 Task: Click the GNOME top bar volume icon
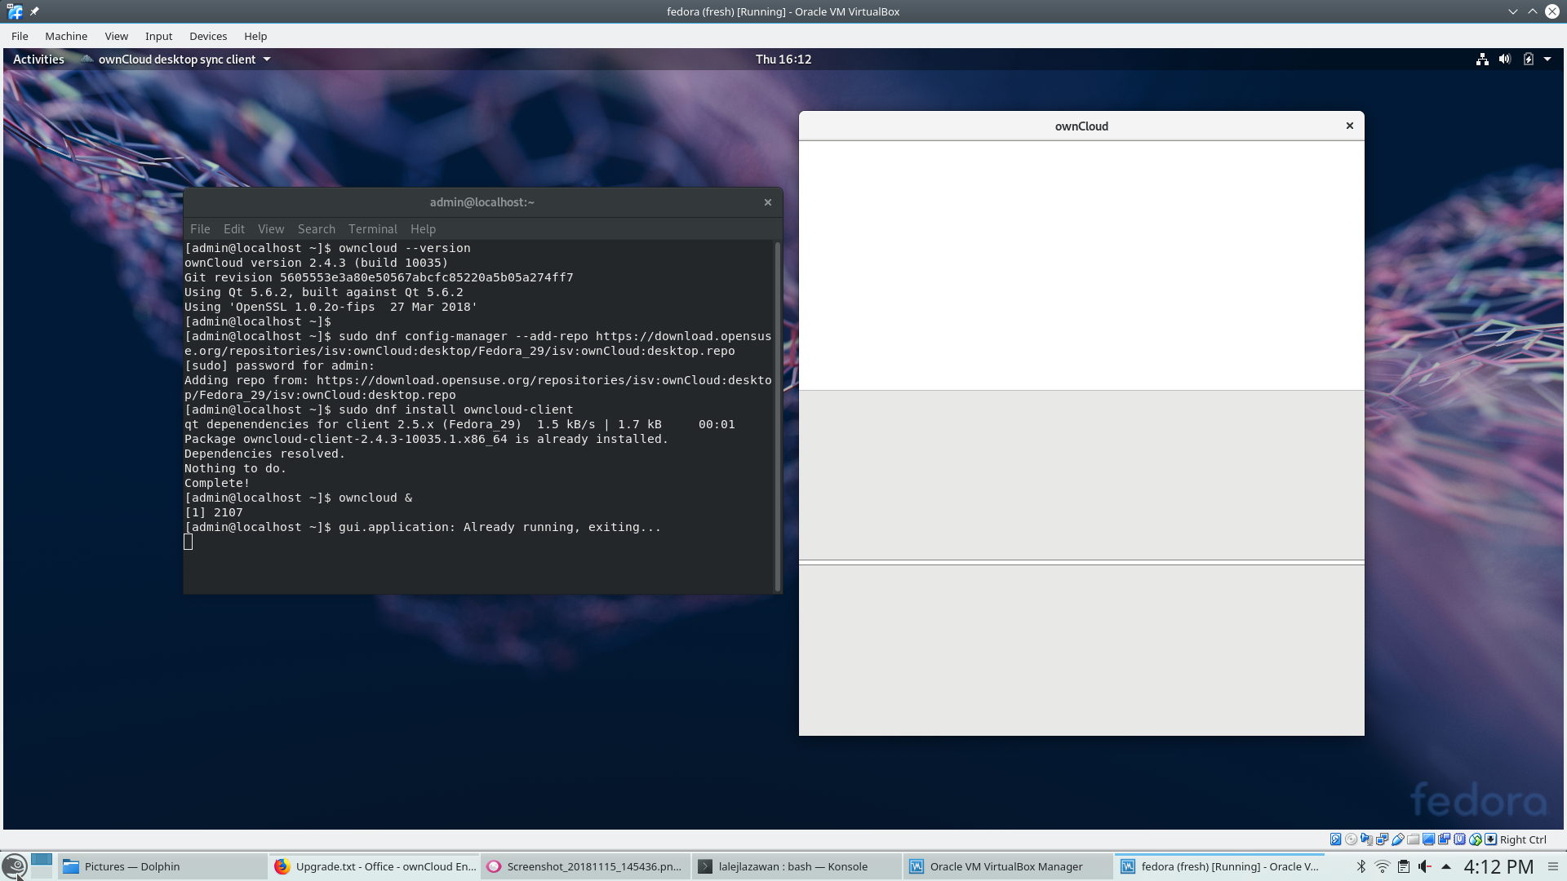(x=1504, y=59)
